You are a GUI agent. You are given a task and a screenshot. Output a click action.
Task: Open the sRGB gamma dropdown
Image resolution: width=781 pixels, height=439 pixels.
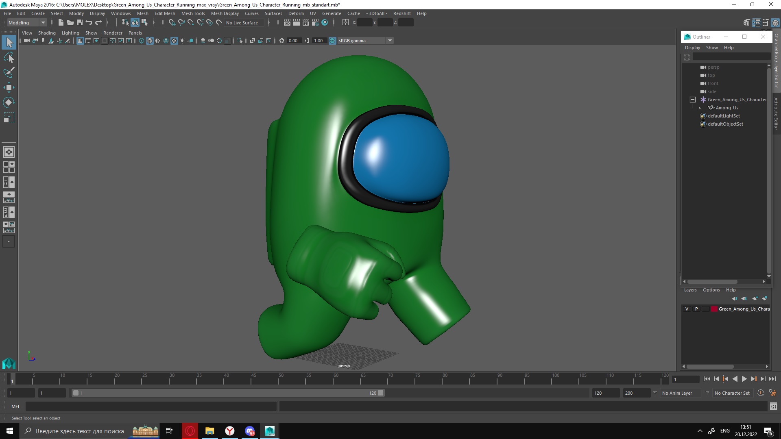390,41
